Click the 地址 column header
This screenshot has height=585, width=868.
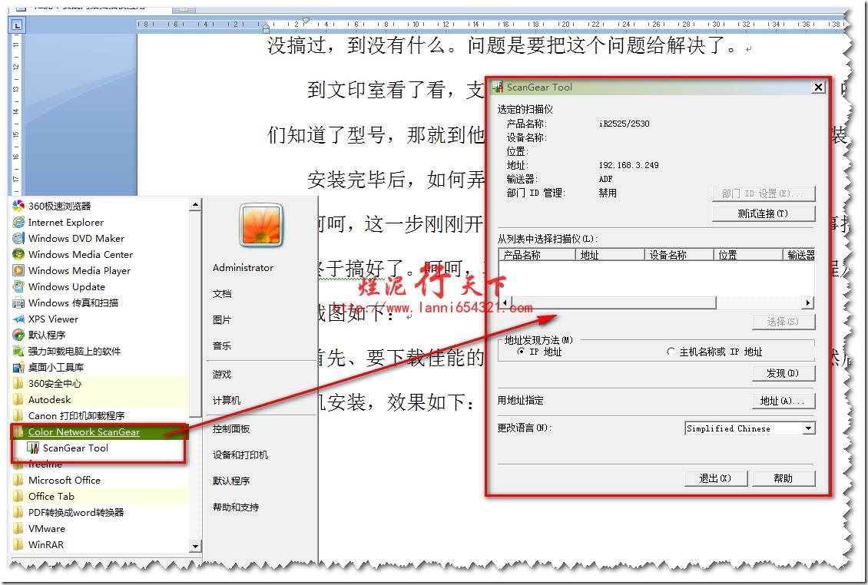point(610,255)
